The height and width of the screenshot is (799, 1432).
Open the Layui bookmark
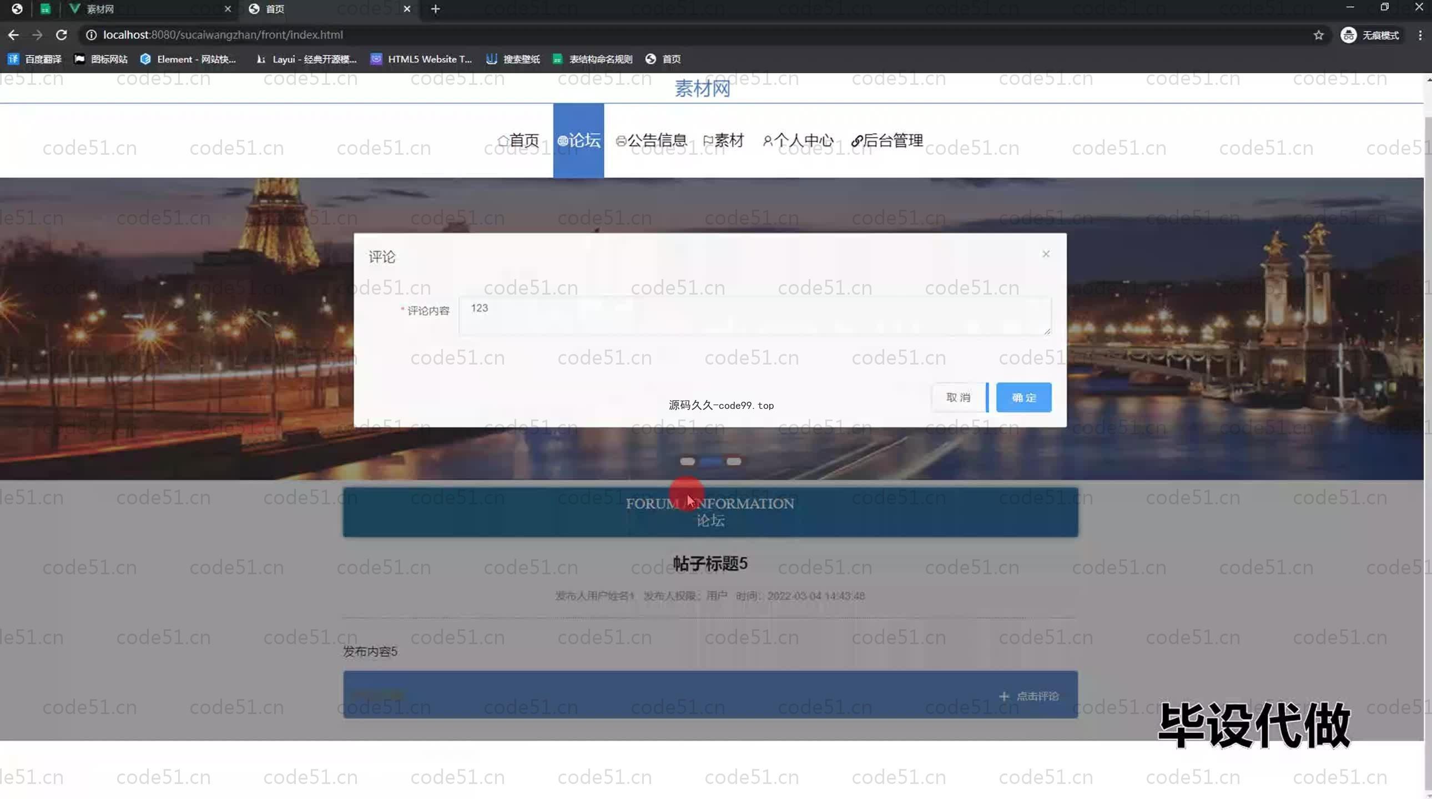click(306, 59)
